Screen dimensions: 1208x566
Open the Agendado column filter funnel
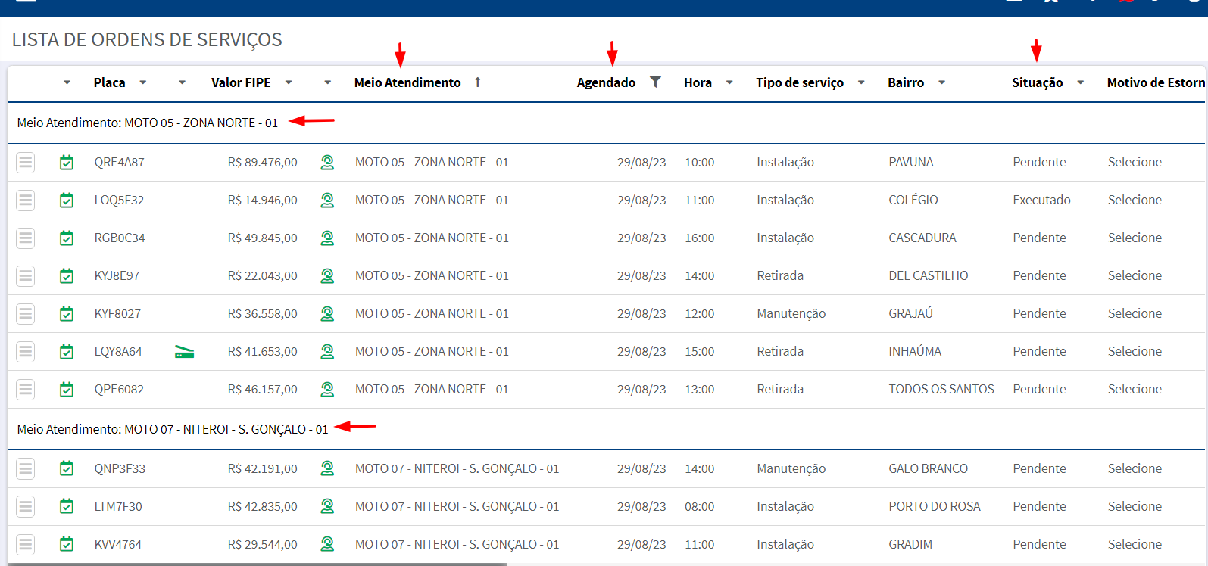656,82
